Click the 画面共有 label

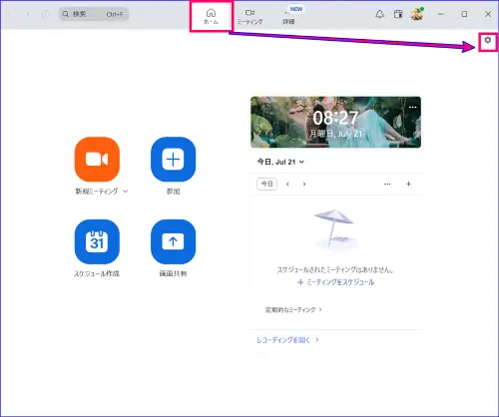[173, 273]
